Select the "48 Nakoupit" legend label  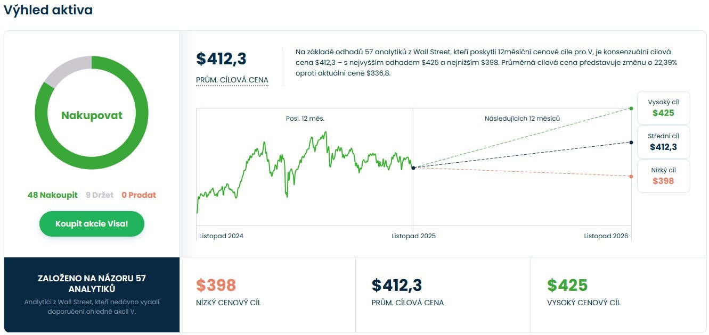coord(53,195)
